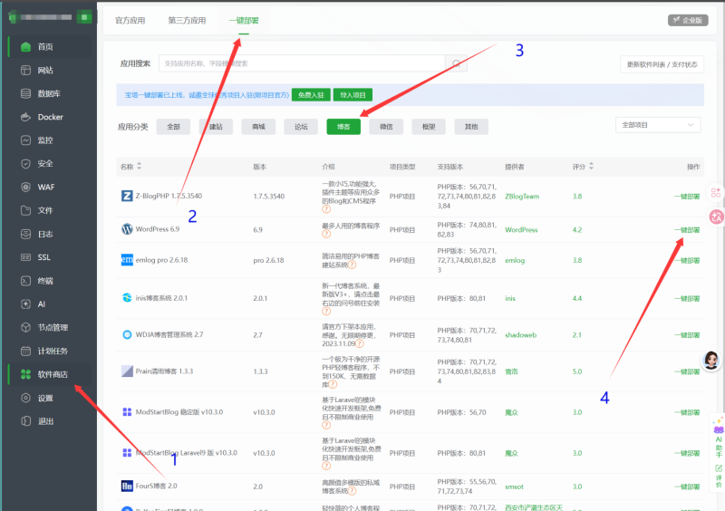Open help icon under Z-BlogPHP description
Image resolution: width=725 pixels, height=511 pixels.
coord(326,209)
